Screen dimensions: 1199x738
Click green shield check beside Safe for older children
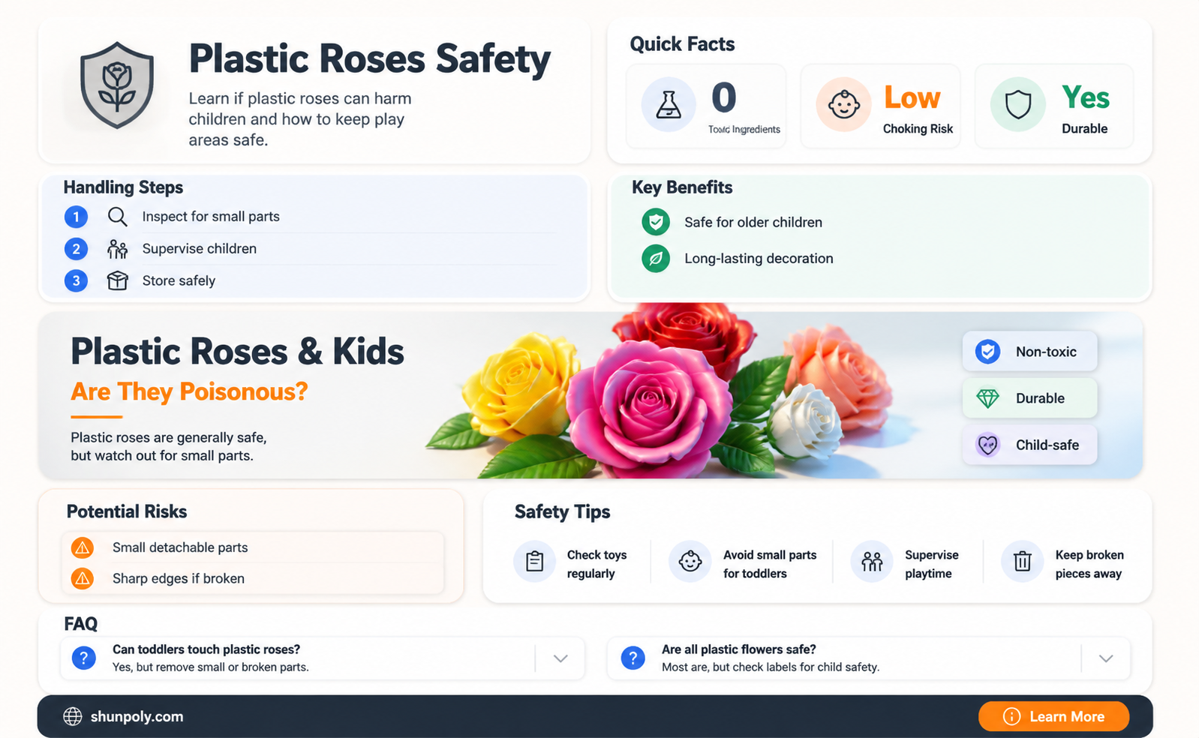[656, 222]
